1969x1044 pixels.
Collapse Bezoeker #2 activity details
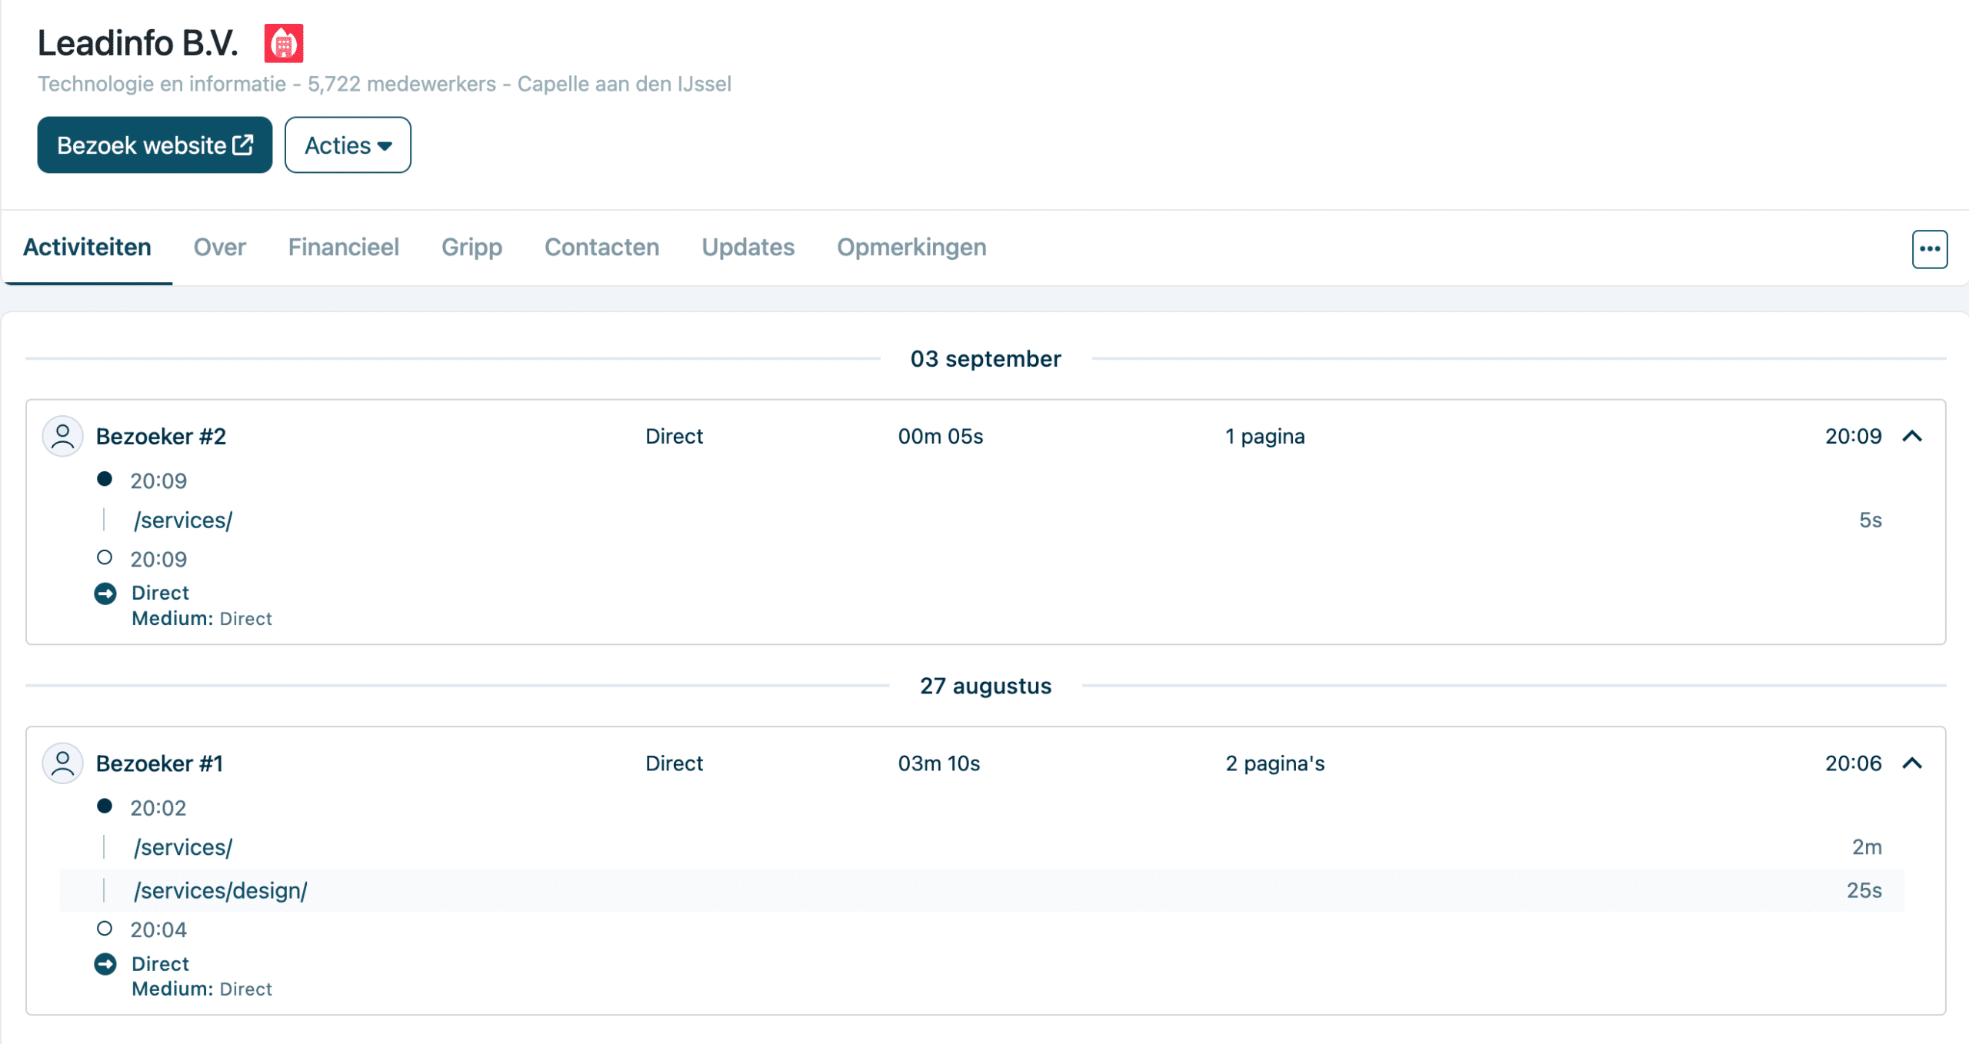(1913, 436)
